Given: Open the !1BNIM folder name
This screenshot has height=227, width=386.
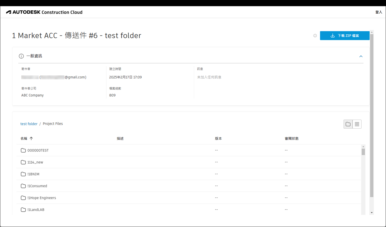Looking at the screenshot, I should tap(33, 174).
